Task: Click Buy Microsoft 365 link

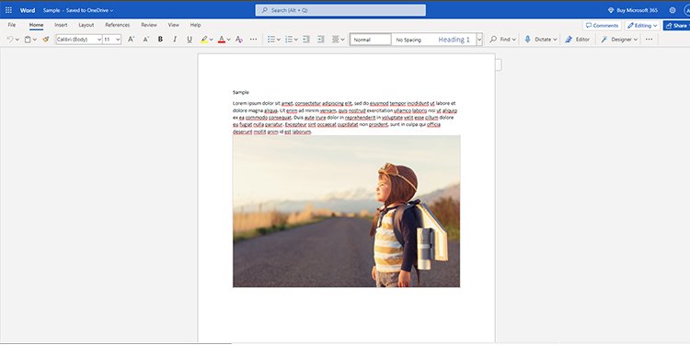Action: coord(633,10)
